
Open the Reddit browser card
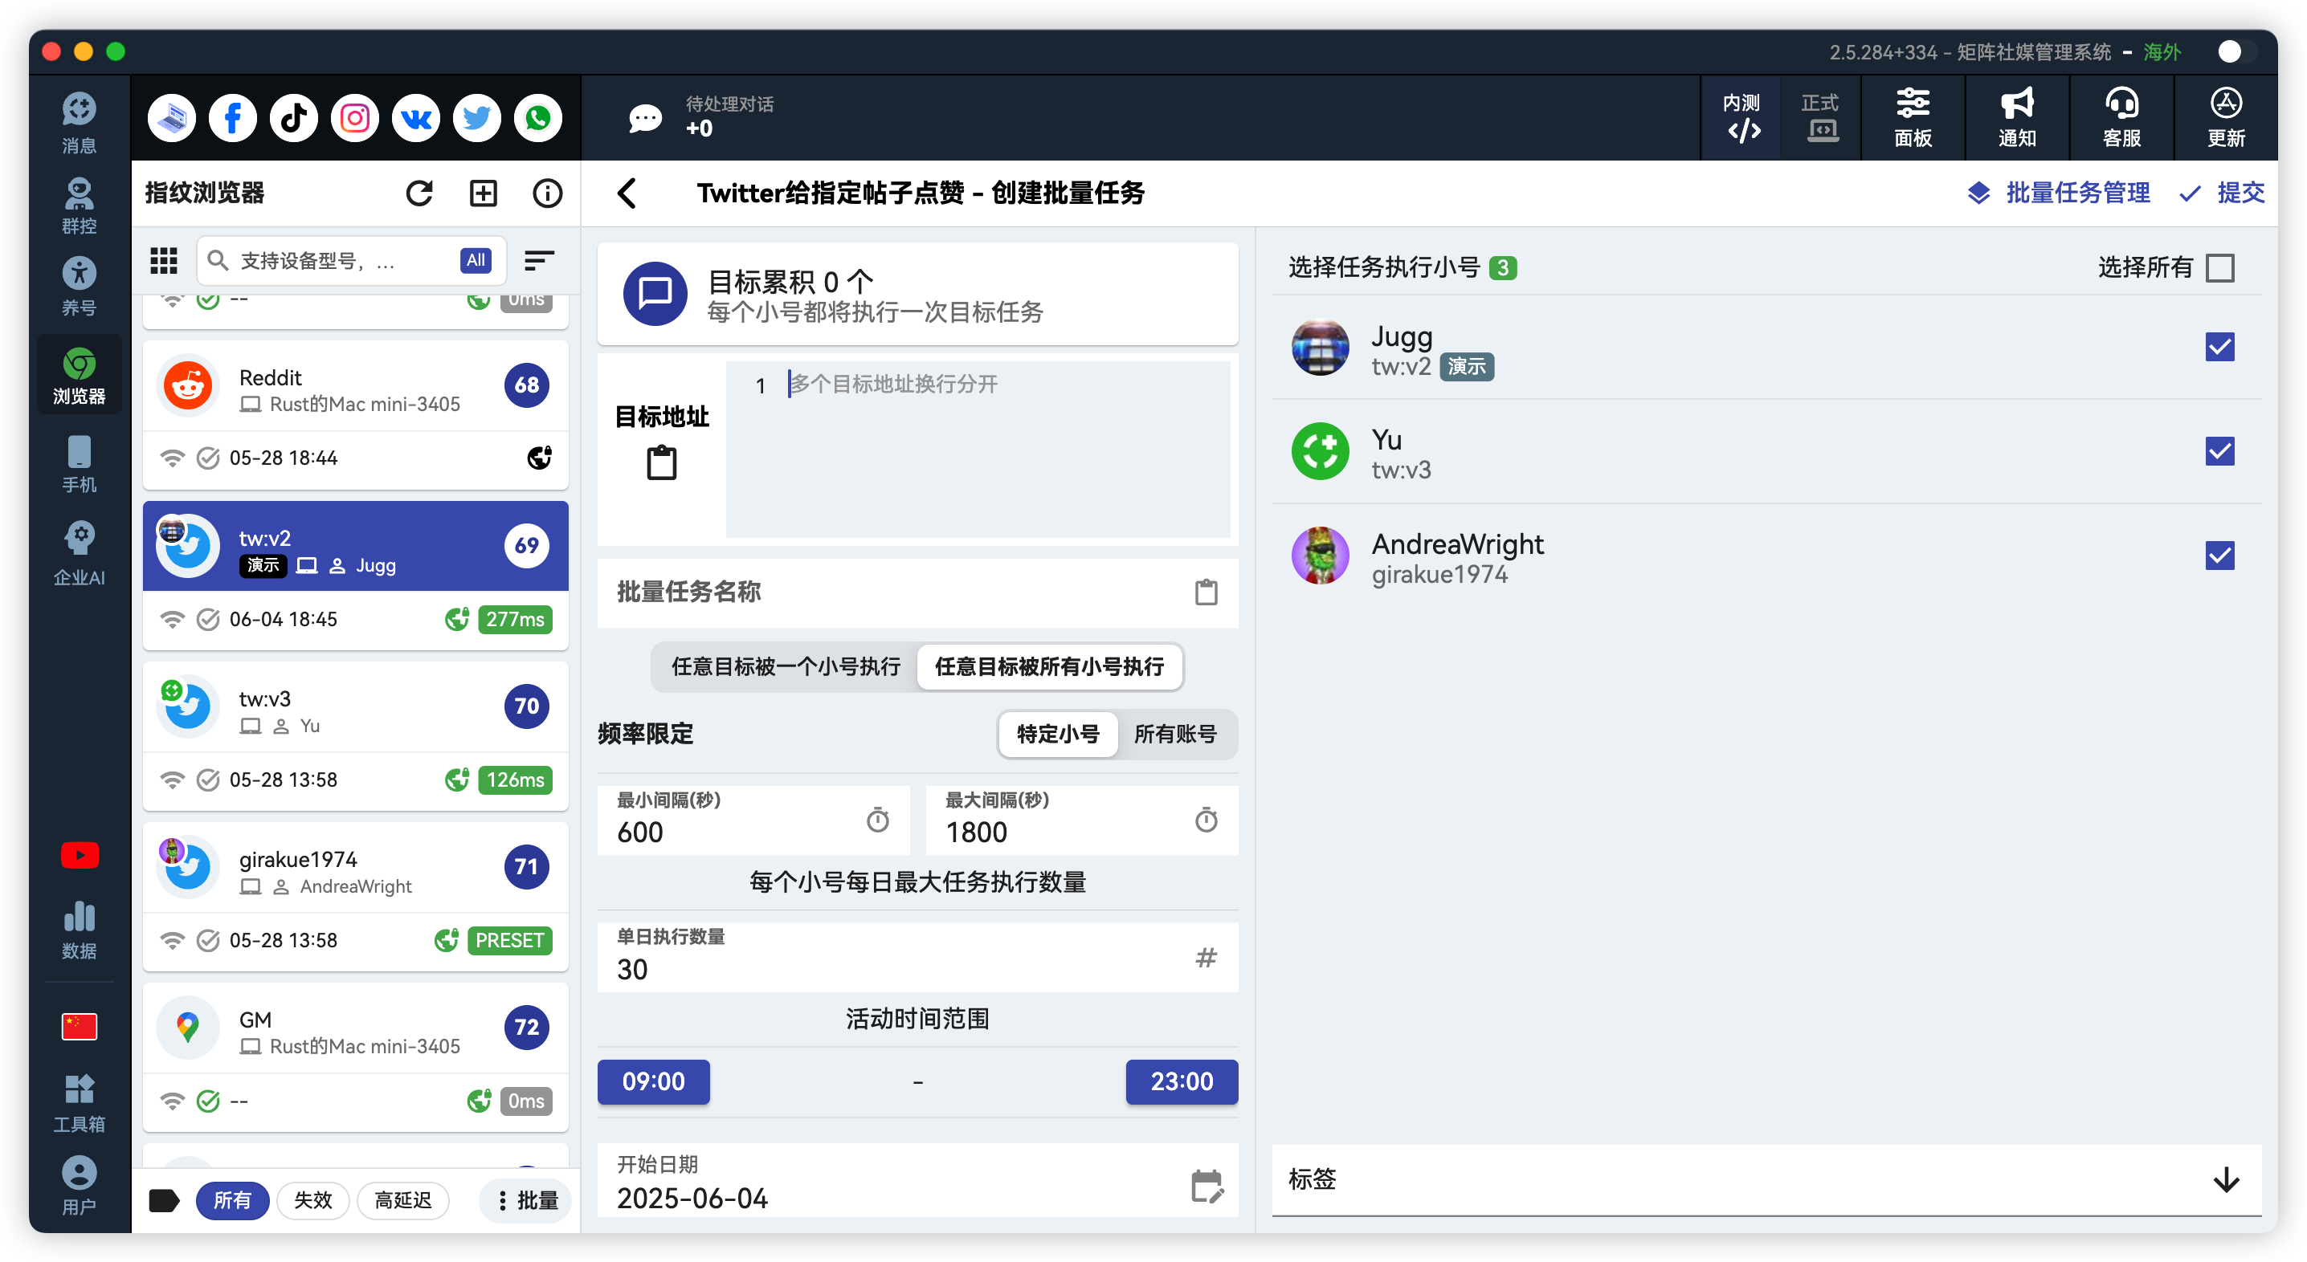coord(356,413)
